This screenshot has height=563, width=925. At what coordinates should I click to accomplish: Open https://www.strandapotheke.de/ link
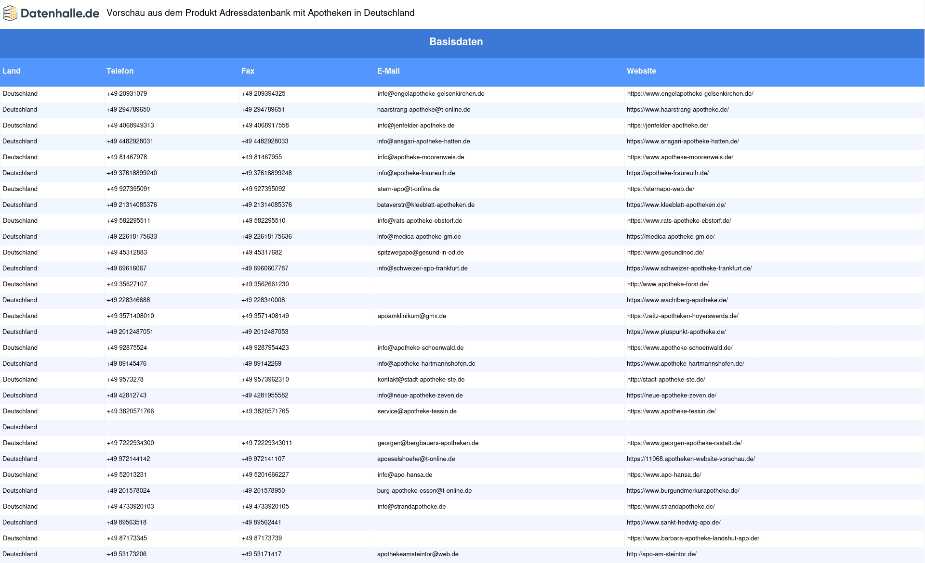[671, 507]
